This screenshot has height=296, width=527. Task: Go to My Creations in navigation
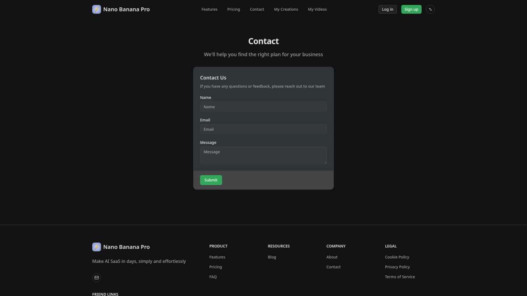click(286, 9)
